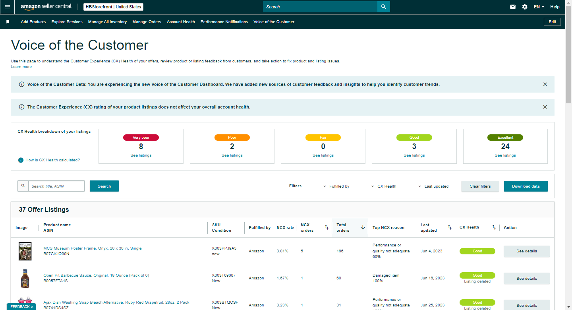The width and height of the screenshot is (572, 310).
Task: Click NCX rate 1.67% value
Action: pos(282,278)
